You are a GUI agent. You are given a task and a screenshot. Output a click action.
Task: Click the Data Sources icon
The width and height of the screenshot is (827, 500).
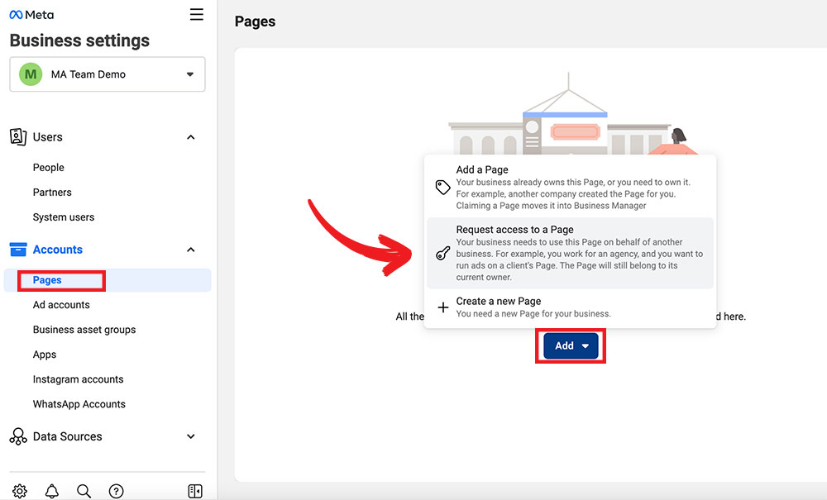coord(18,436)
